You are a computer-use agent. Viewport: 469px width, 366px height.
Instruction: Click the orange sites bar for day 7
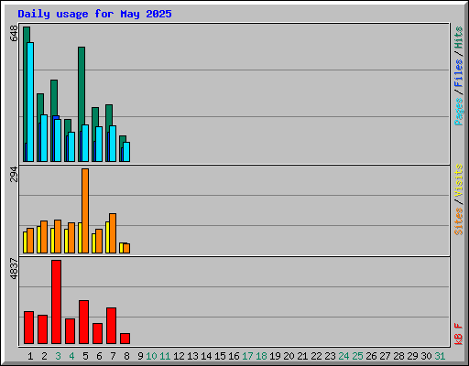pyautogui.click(x=113, y=233)
